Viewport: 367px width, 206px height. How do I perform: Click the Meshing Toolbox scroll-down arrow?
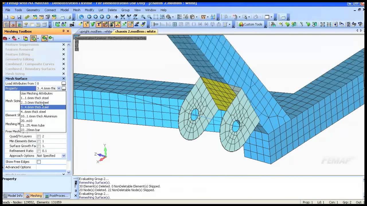69,173
